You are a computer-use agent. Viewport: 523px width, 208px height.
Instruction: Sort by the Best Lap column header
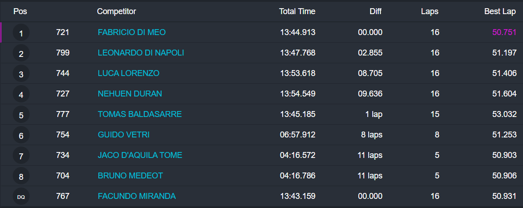pos(500,11)
